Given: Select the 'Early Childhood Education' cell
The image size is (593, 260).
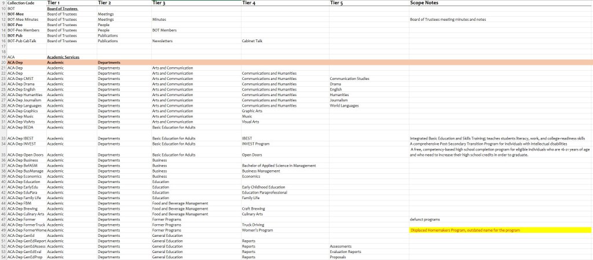Looking at the screenshot, I should click(263, 187).
